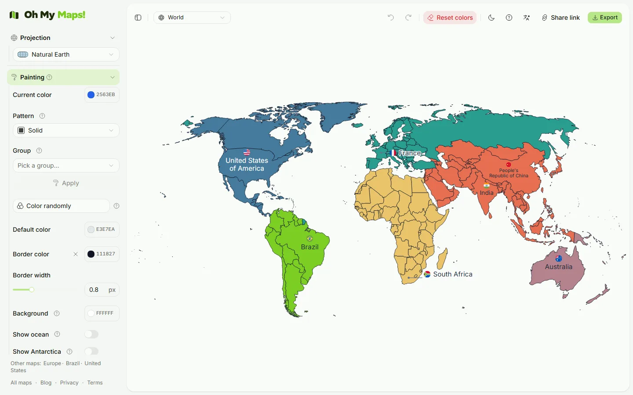Click the Group help icon
This screenshot has height=395, width=633.
[x=39, y=151]
